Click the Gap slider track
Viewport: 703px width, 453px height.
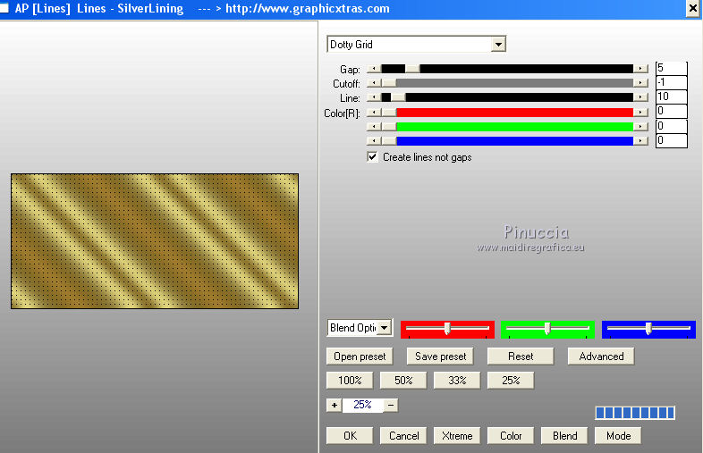506,69
